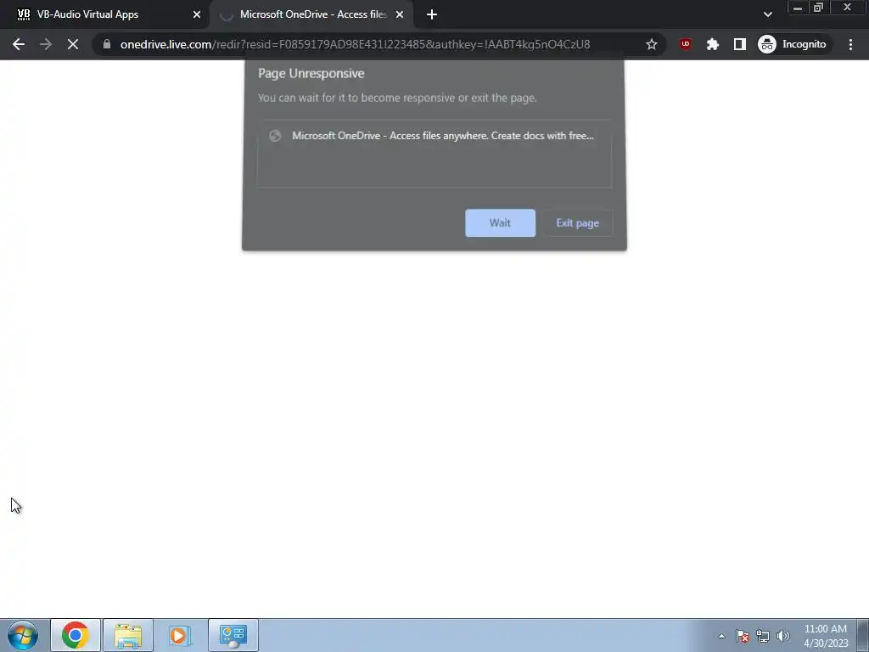
Task: Close the VB-Audio Virtual Apps tab
Action: click(x=197, y=15)
